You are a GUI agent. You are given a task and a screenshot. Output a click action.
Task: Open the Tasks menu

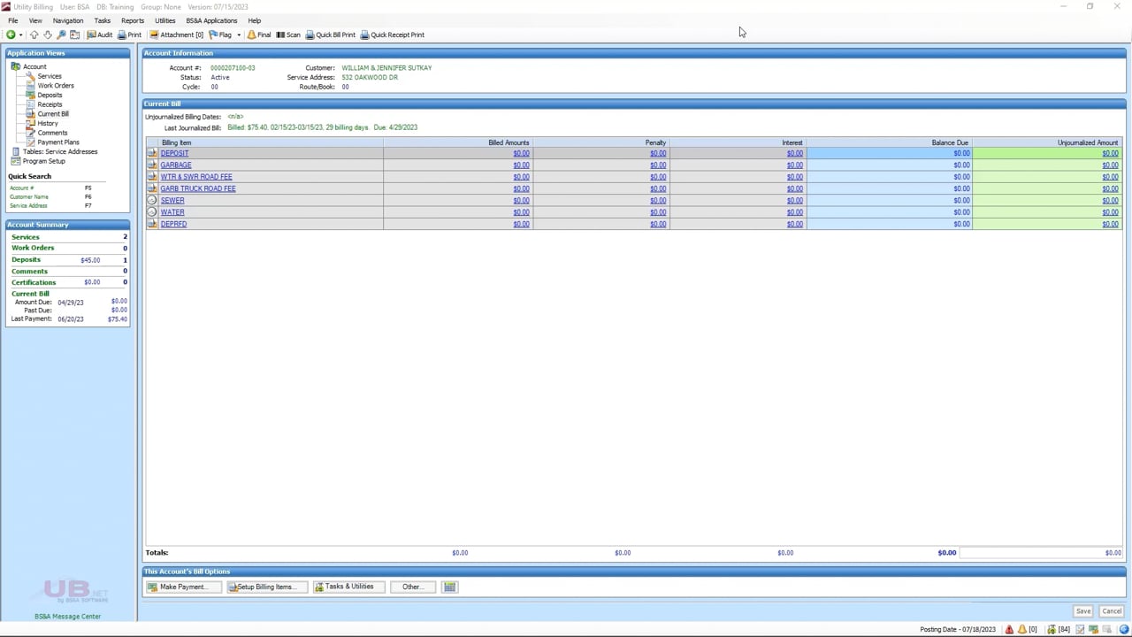coord(103,20)
